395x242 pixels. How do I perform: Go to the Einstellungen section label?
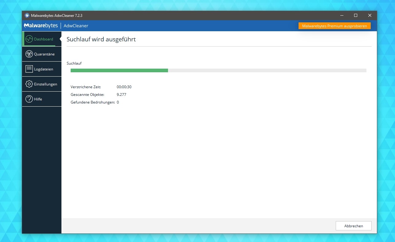45,84
